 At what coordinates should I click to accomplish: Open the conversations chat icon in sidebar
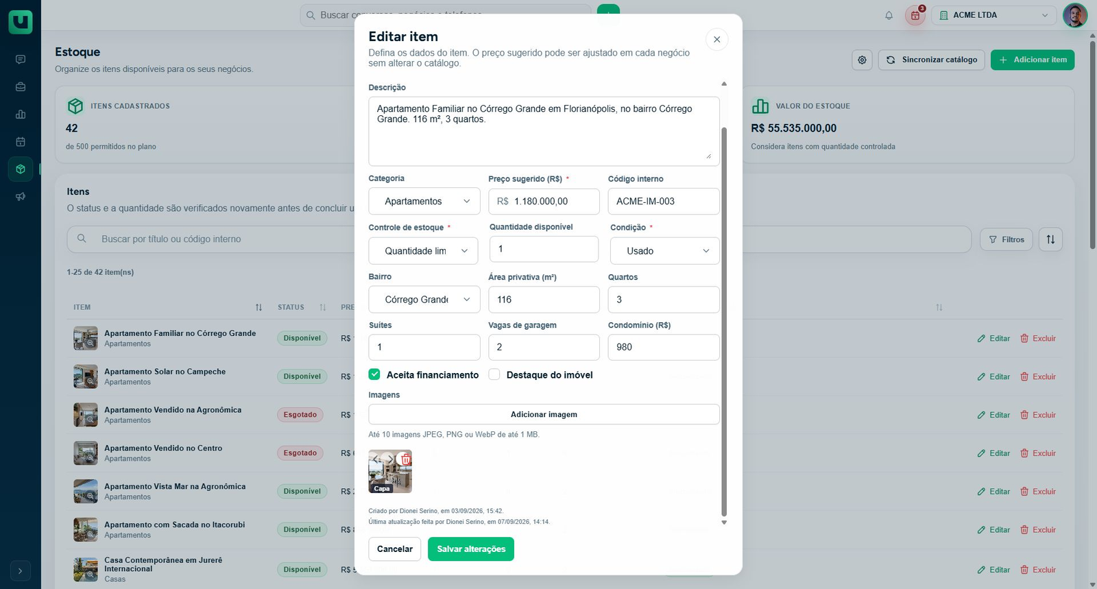(x=21, y=60)
